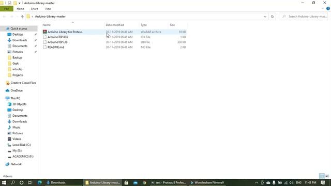Screen dimensions: 331x186
Task: Select Network in navigation pane
Action: tap(16, 164)
